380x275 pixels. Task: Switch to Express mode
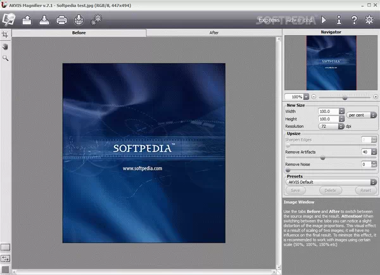click(270, 20)
